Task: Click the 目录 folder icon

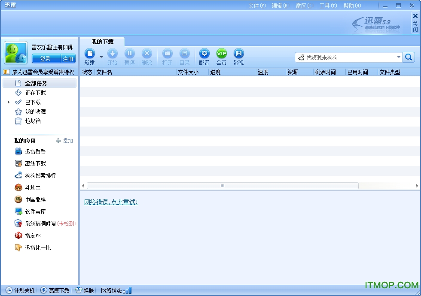Action: [184, 54]
